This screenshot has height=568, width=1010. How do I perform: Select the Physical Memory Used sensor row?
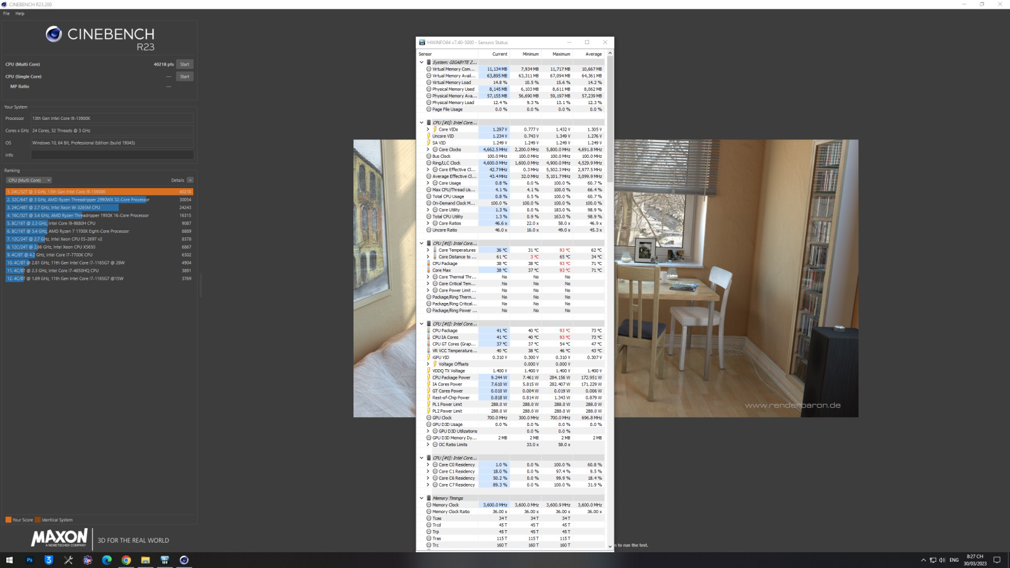pos(511,90)
